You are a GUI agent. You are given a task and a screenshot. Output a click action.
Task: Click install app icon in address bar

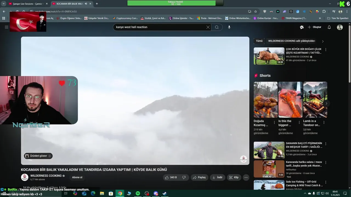tap(250, 11)
